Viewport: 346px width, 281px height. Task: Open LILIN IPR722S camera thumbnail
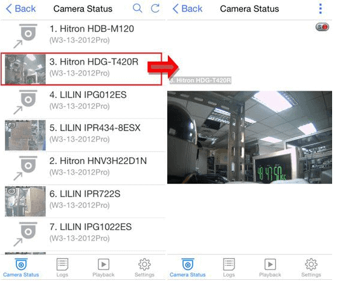tap(25, 201)
